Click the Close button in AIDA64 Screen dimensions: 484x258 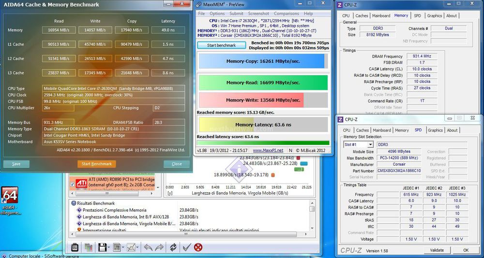click(177, 164)
